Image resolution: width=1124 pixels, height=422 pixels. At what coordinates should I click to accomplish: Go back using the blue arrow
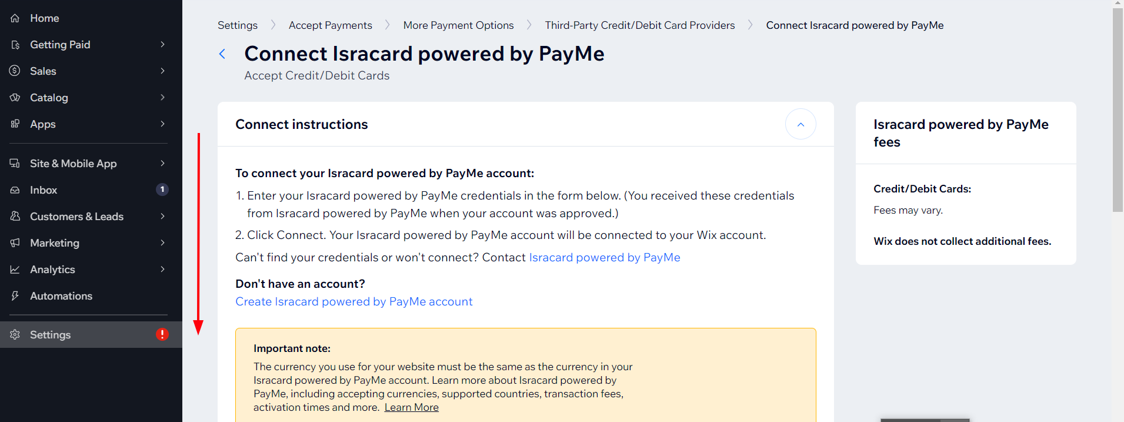click(222, 54)
